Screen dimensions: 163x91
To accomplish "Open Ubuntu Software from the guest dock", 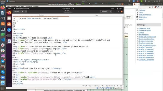I will click(x=9, y=24).
